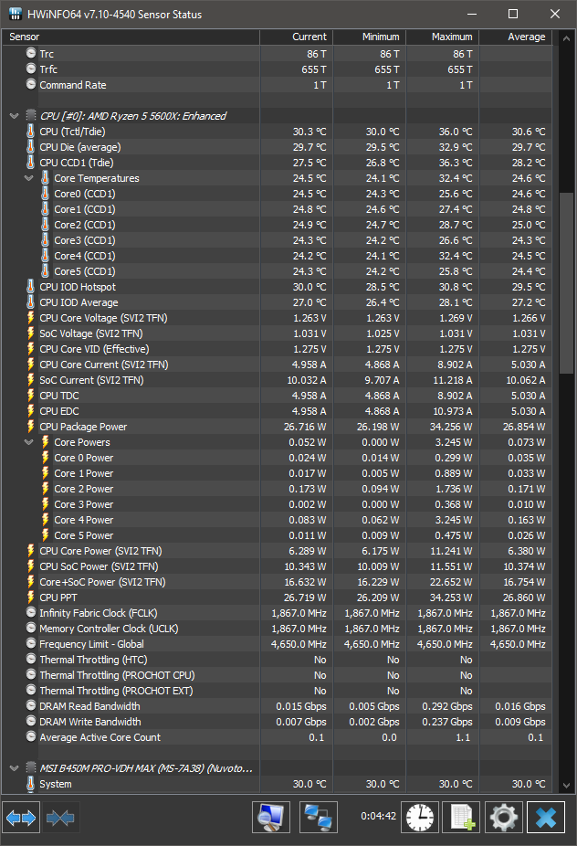Click the scrollbar up arrow

point(566,38)
